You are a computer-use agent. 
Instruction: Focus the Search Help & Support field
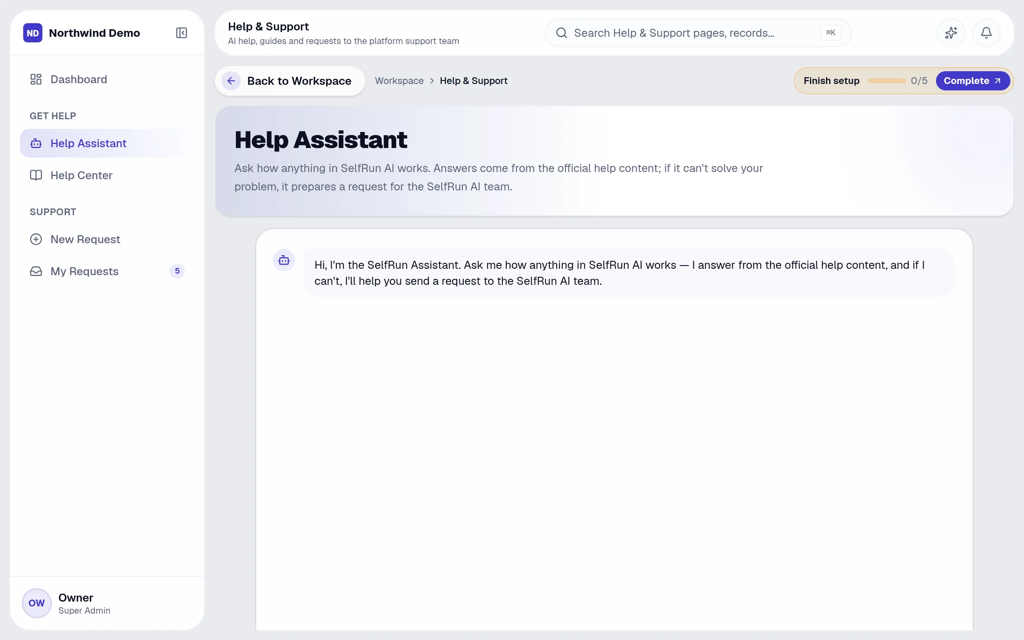coord(698,33)
